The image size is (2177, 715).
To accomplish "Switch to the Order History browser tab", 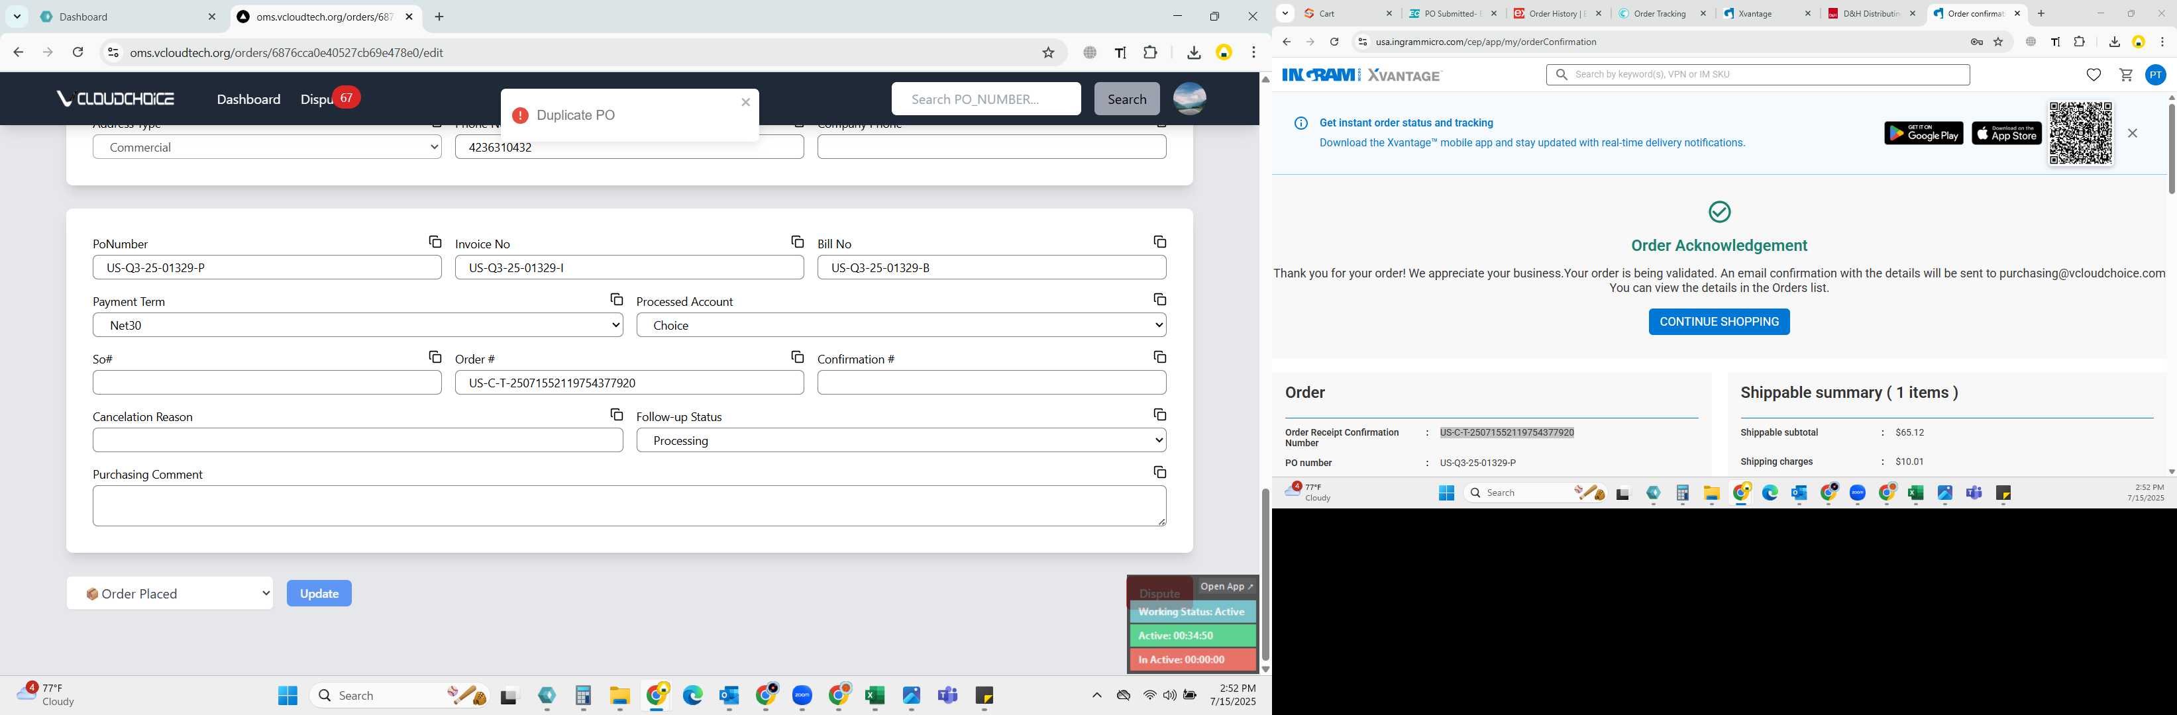I will (x=1557, y=13).
